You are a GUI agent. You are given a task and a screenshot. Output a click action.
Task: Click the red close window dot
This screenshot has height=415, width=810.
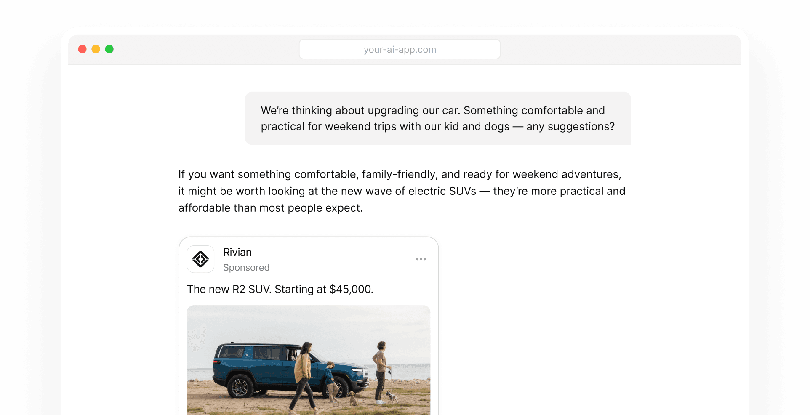pos(83,49)
